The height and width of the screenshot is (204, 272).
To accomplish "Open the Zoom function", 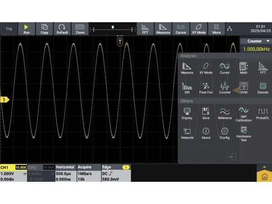I will pos(80,29).
